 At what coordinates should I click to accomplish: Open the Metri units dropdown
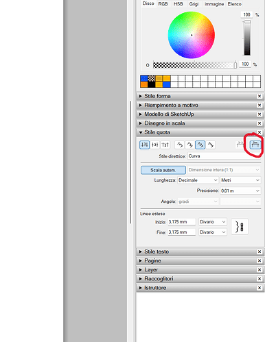240,180
